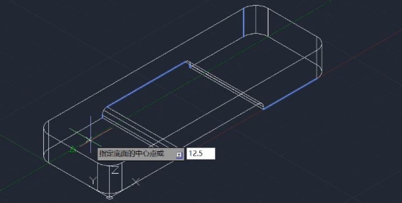Click the 指定底面的中心点或 prompt tooltip
This screenshot has height=203, width=402.
pos(141,154)
